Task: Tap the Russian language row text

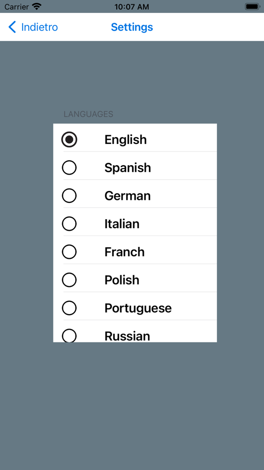Action: point(128,336)
